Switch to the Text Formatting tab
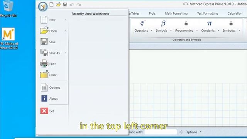The width and height of the screenshot is (247, 139). [x=208, y=14]
